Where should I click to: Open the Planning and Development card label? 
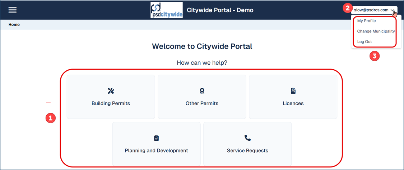tap(157, 150)
